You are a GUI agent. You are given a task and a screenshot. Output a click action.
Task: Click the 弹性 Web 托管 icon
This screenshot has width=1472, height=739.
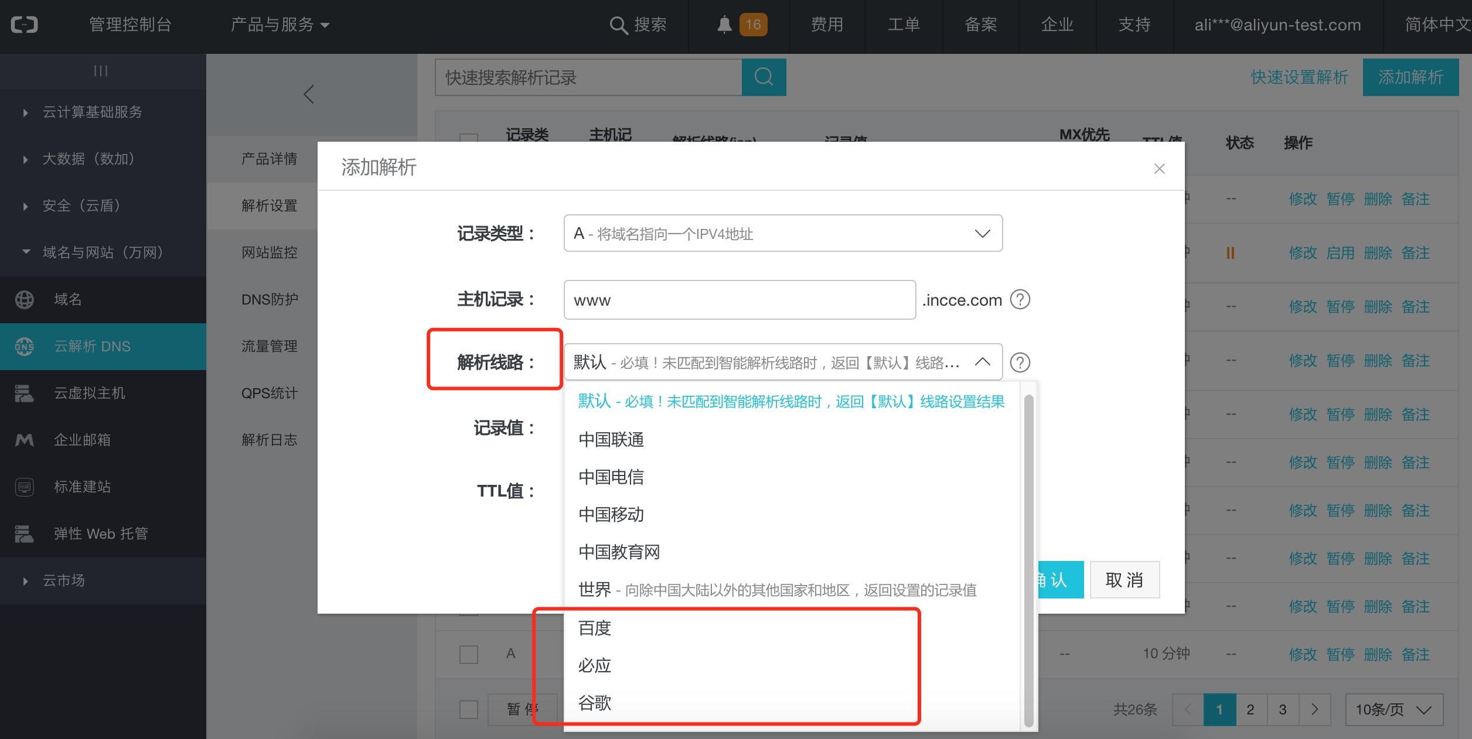tap(25, 533)
